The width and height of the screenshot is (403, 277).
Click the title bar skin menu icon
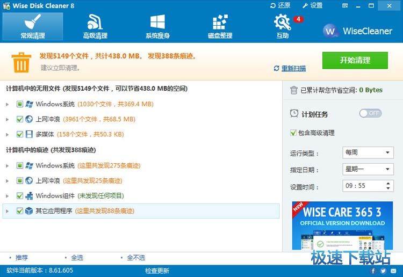tap(345, 6)
